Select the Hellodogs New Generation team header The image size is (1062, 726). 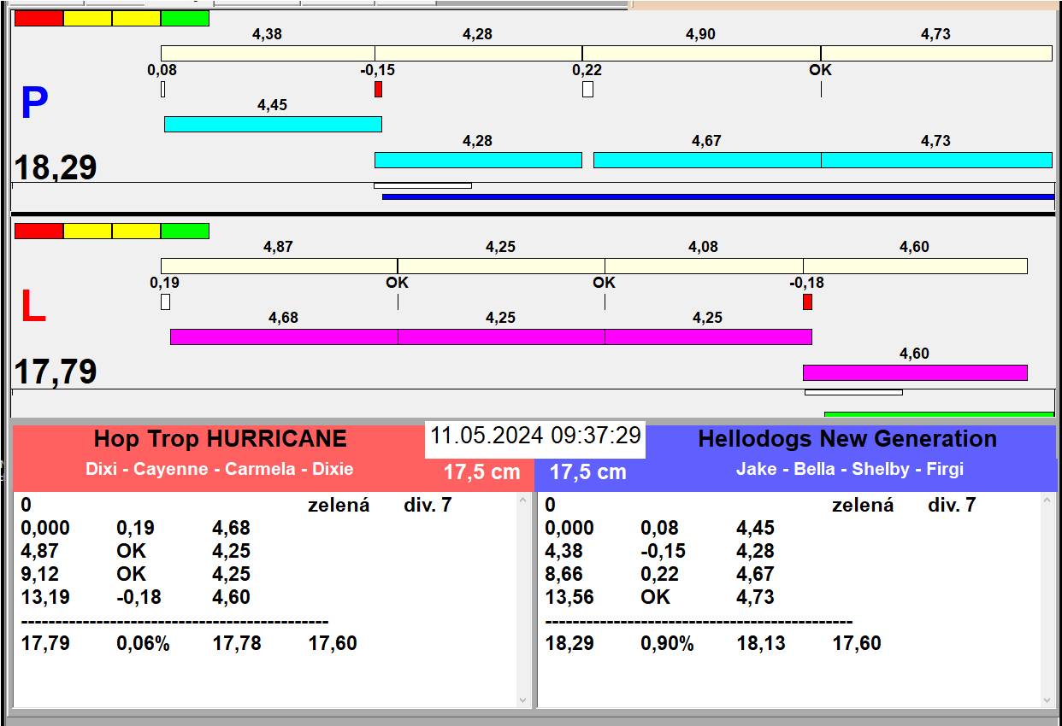coord(847,439)
